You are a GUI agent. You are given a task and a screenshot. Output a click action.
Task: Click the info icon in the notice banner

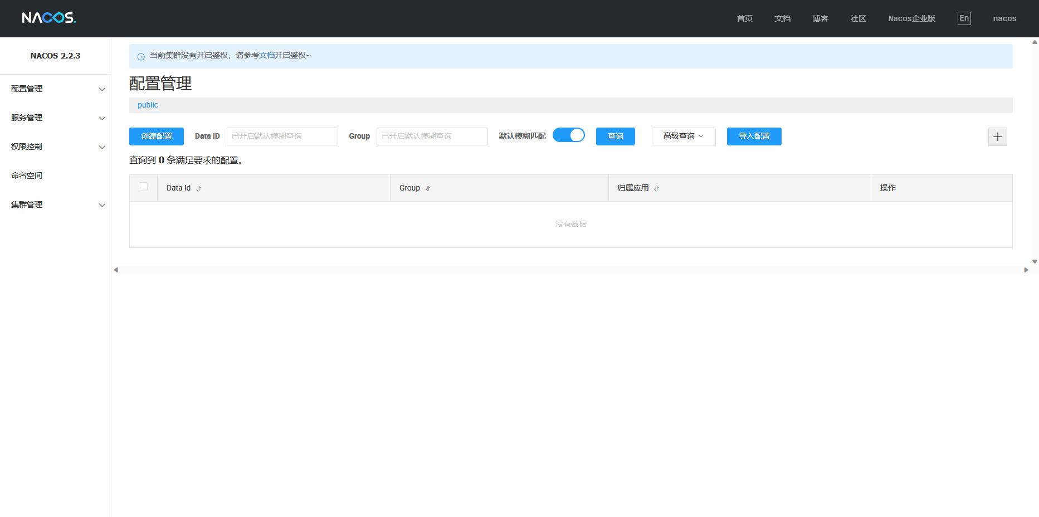pyautogui.click(x=141, y=56)
